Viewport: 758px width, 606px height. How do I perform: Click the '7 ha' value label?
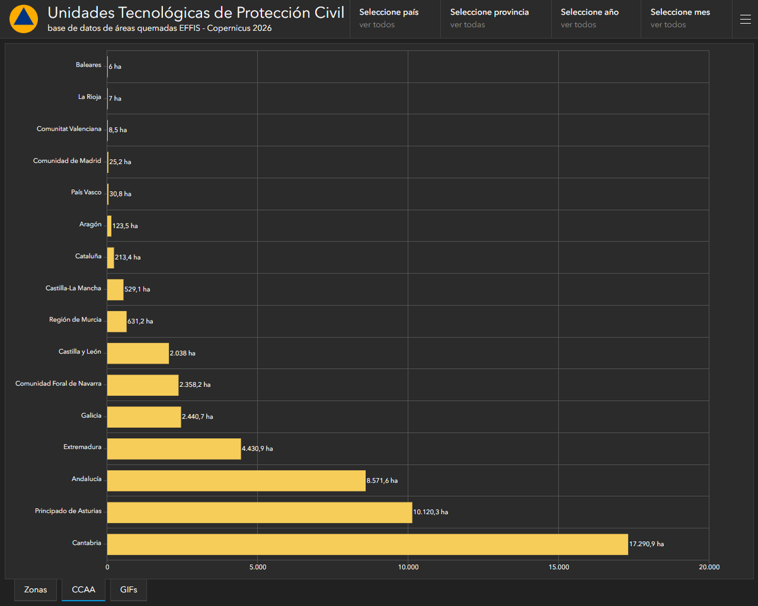click(115, 98)
